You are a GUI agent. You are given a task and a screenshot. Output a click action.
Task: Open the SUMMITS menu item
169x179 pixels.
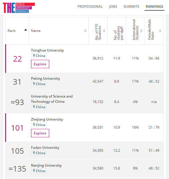pos(131,7)
